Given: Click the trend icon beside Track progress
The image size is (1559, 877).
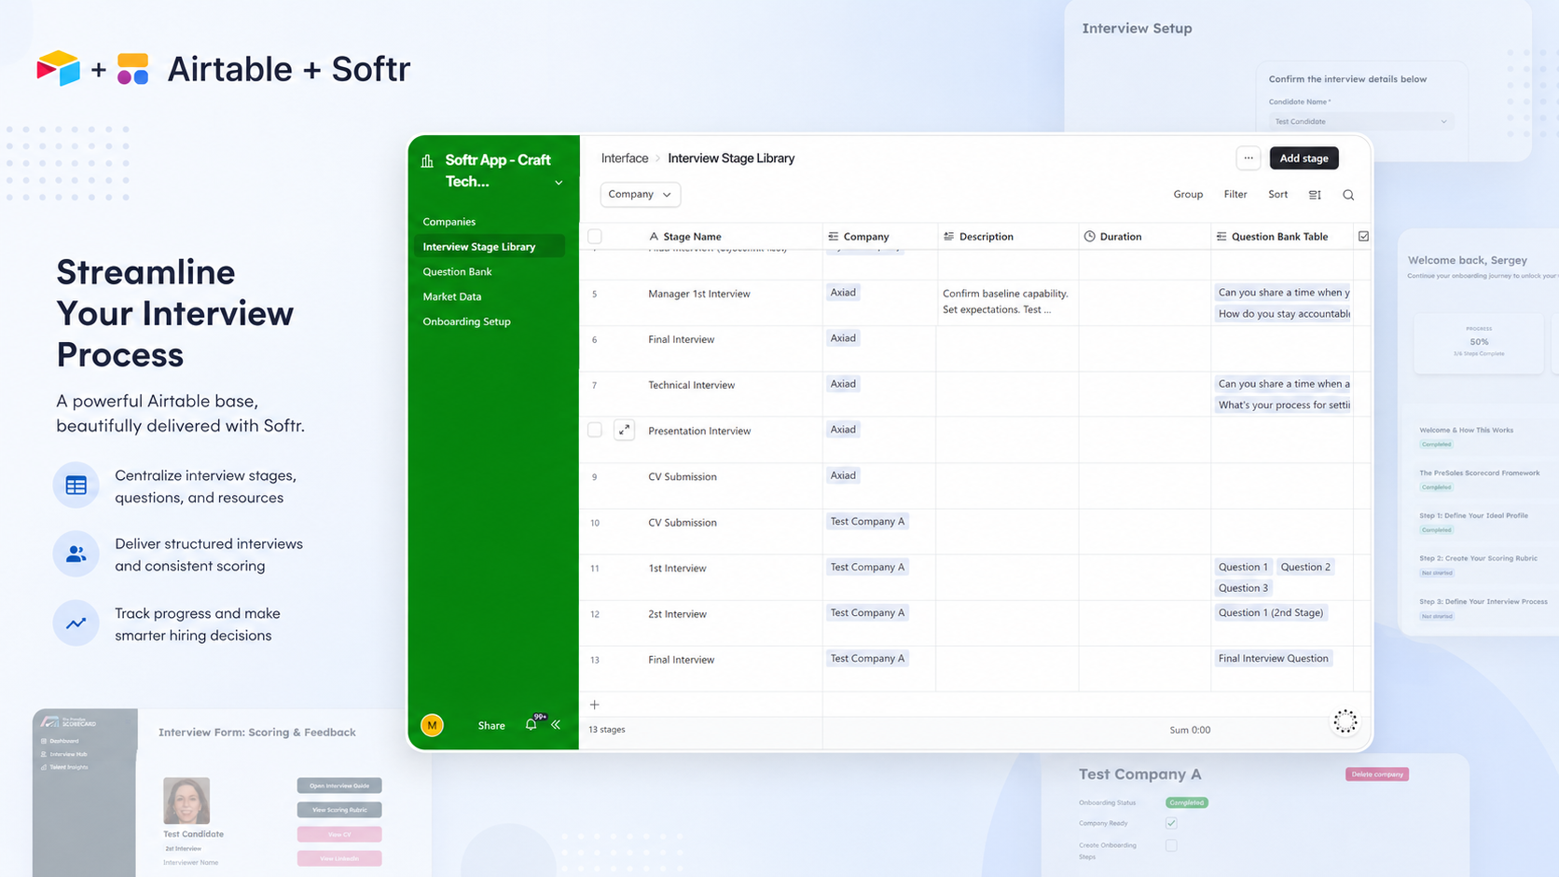Looking at the screenshot, I should pos(76,623).
